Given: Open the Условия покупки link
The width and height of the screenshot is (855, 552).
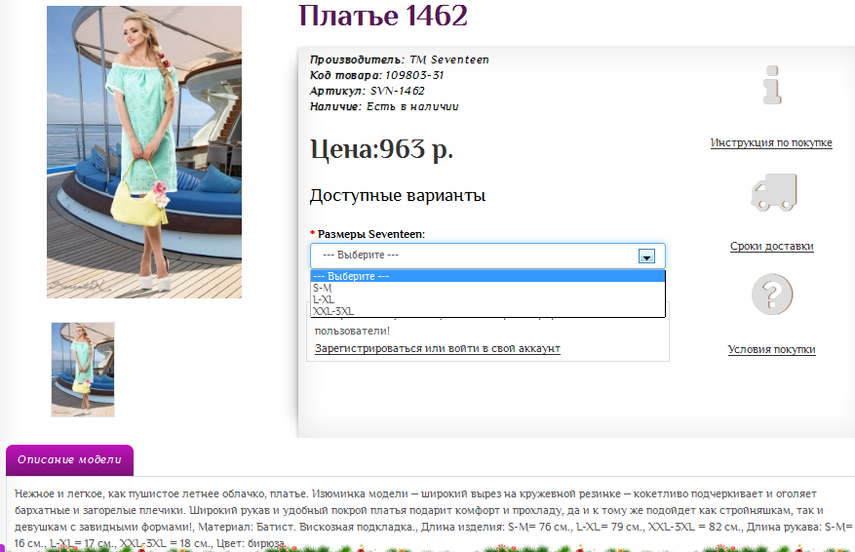Looking at the screenshot, I should [771, 349].
